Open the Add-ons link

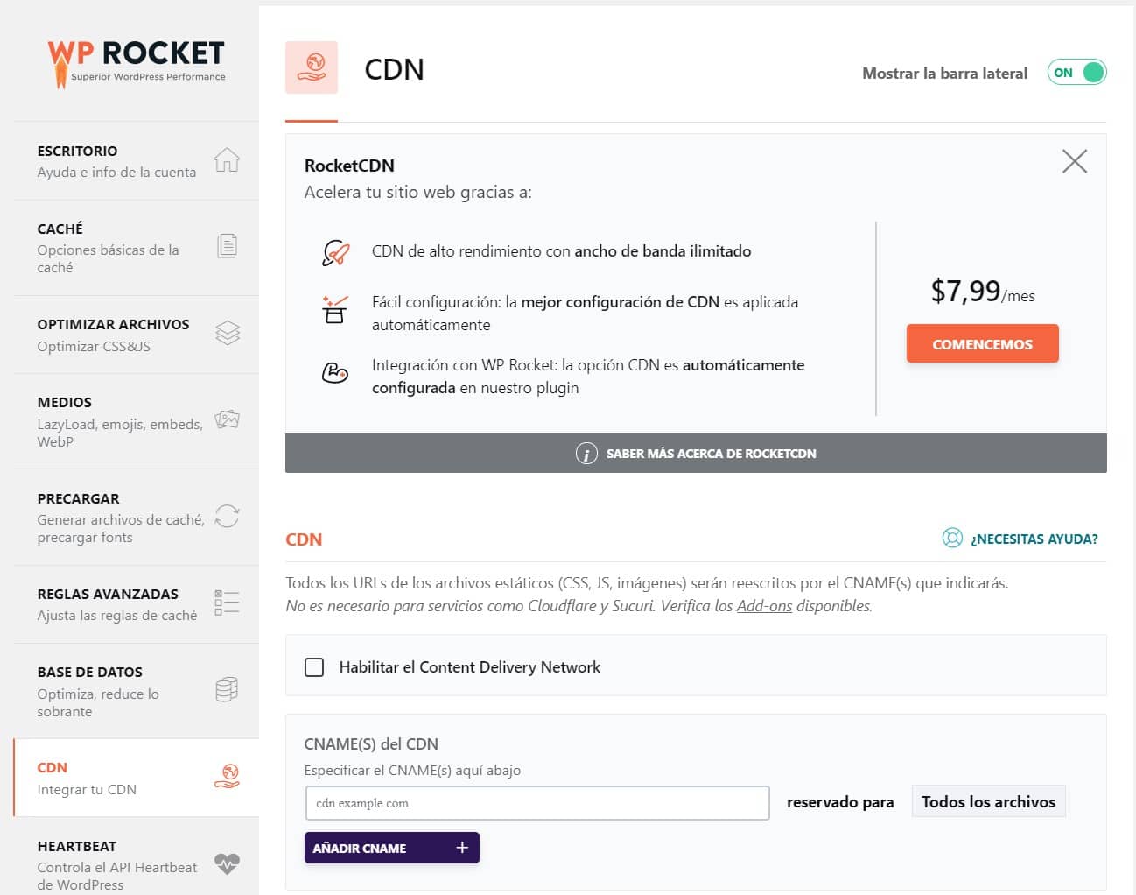pos(763,605)
